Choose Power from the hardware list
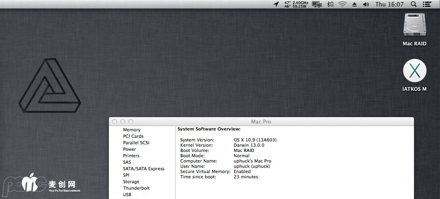This screenshot has width=440, height=199. [130, 149]
